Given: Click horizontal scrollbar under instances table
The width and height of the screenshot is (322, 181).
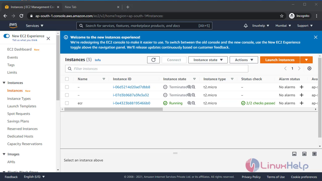Looking at the screenshot, I should click(x=113, y=109).
